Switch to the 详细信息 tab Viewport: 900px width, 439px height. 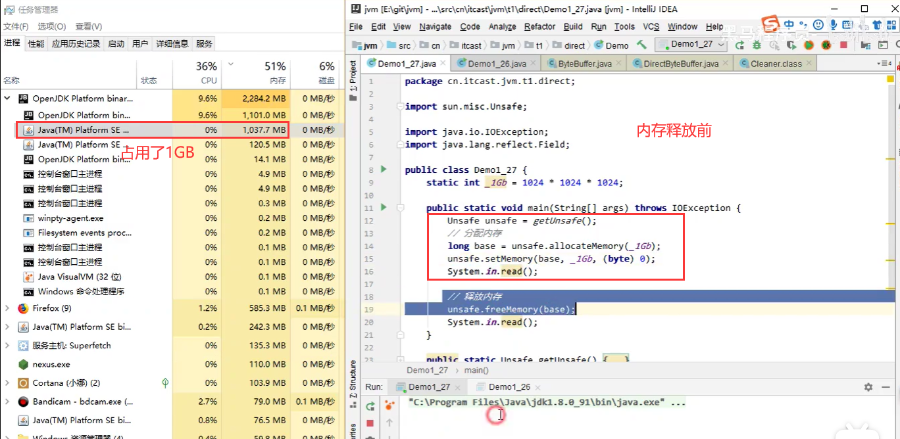172,44
